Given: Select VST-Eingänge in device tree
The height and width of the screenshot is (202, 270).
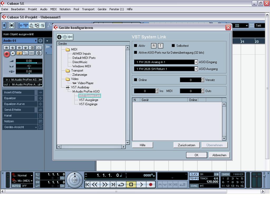Looking at the screenshot, I should 88,104.
